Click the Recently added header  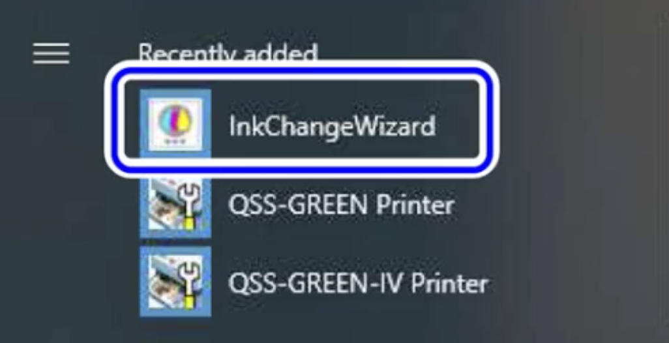[x=228, y=53]
